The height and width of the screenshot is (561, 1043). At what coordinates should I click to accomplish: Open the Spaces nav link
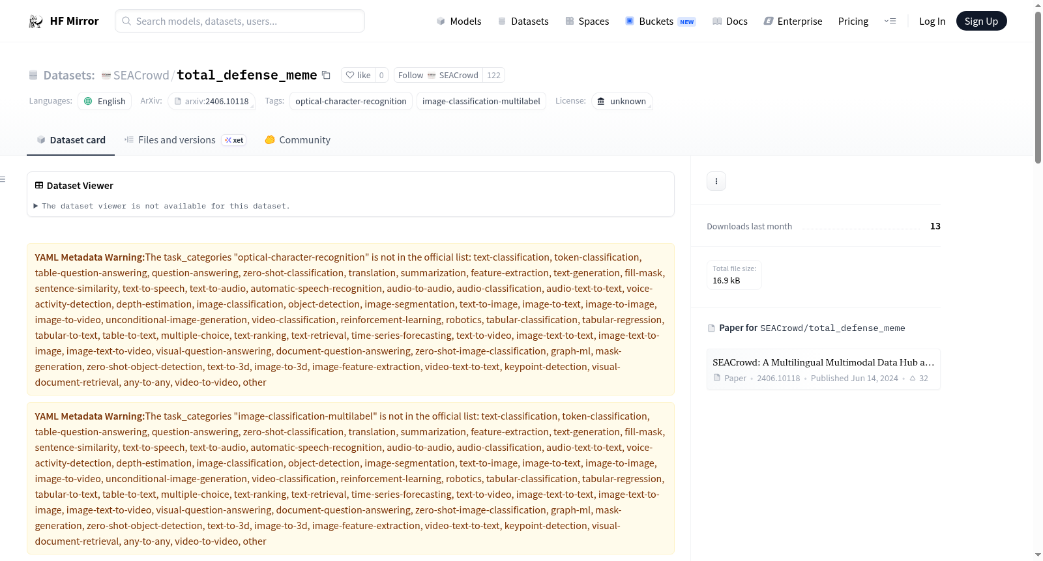[587, 21]
